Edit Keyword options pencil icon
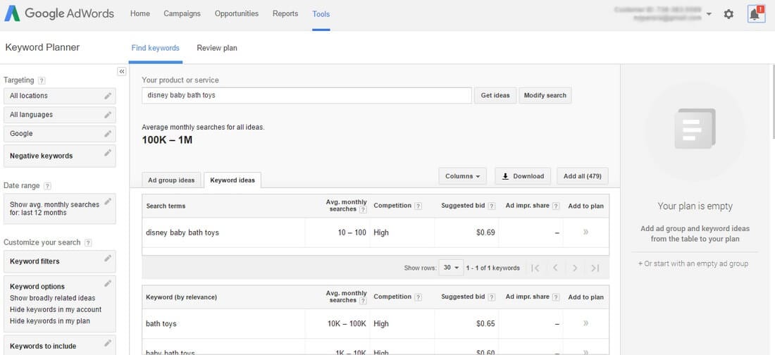This screenshot has height=355, width=775. coord(108,283)
